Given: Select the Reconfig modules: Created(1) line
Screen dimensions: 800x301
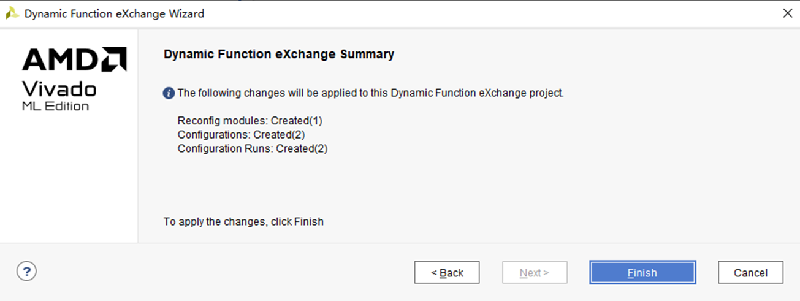Looking at the screenshot, I should pos(250,121).
